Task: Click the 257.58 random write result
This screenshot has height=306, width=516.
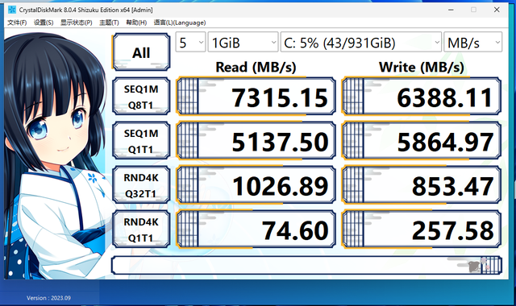Action: coord(422,229)
